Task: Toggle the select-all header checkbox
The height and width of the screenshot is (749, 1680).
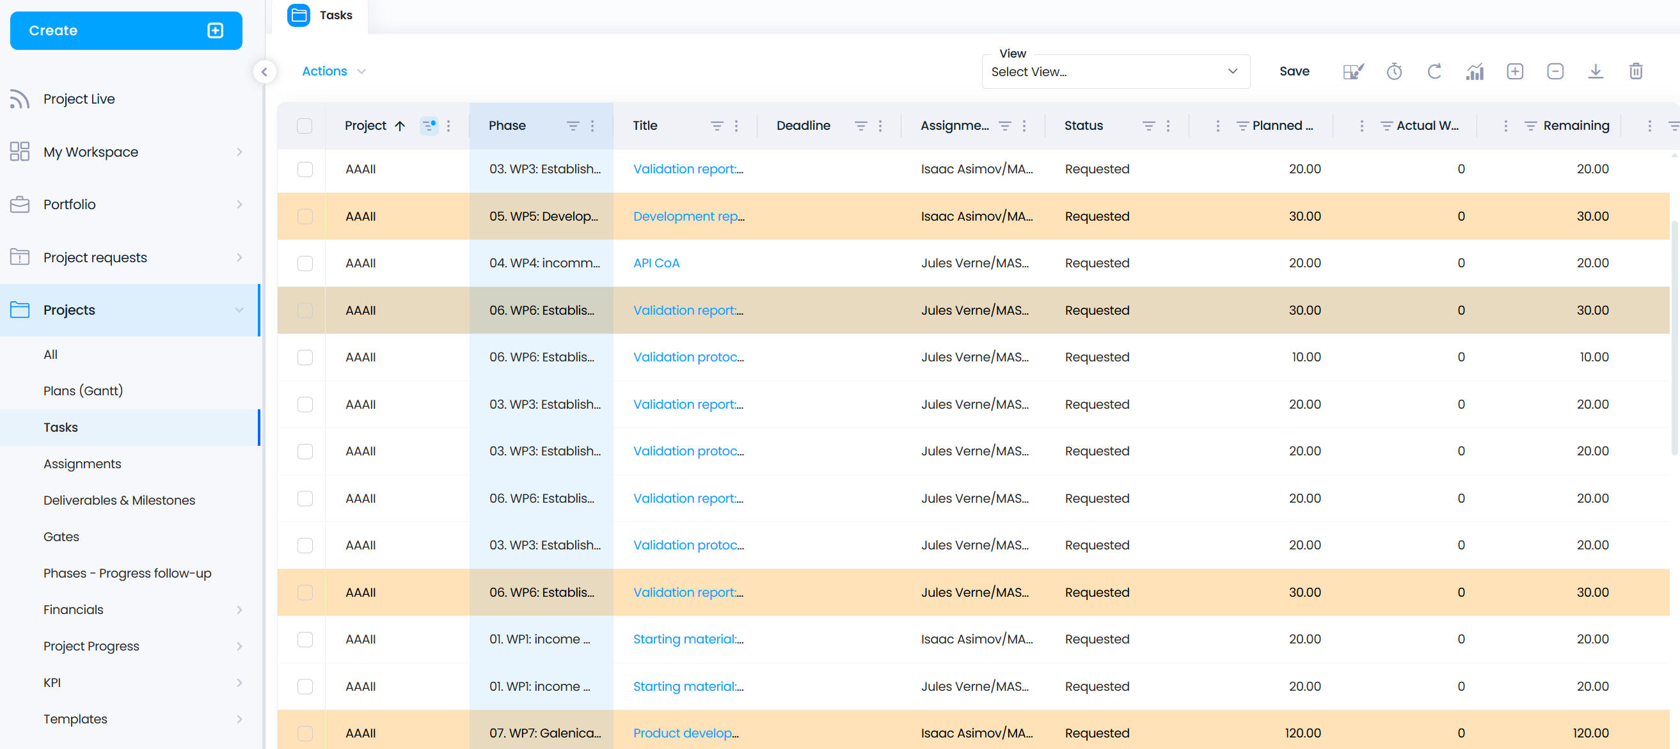Action: pyautogui.click(x=305, y=126)
